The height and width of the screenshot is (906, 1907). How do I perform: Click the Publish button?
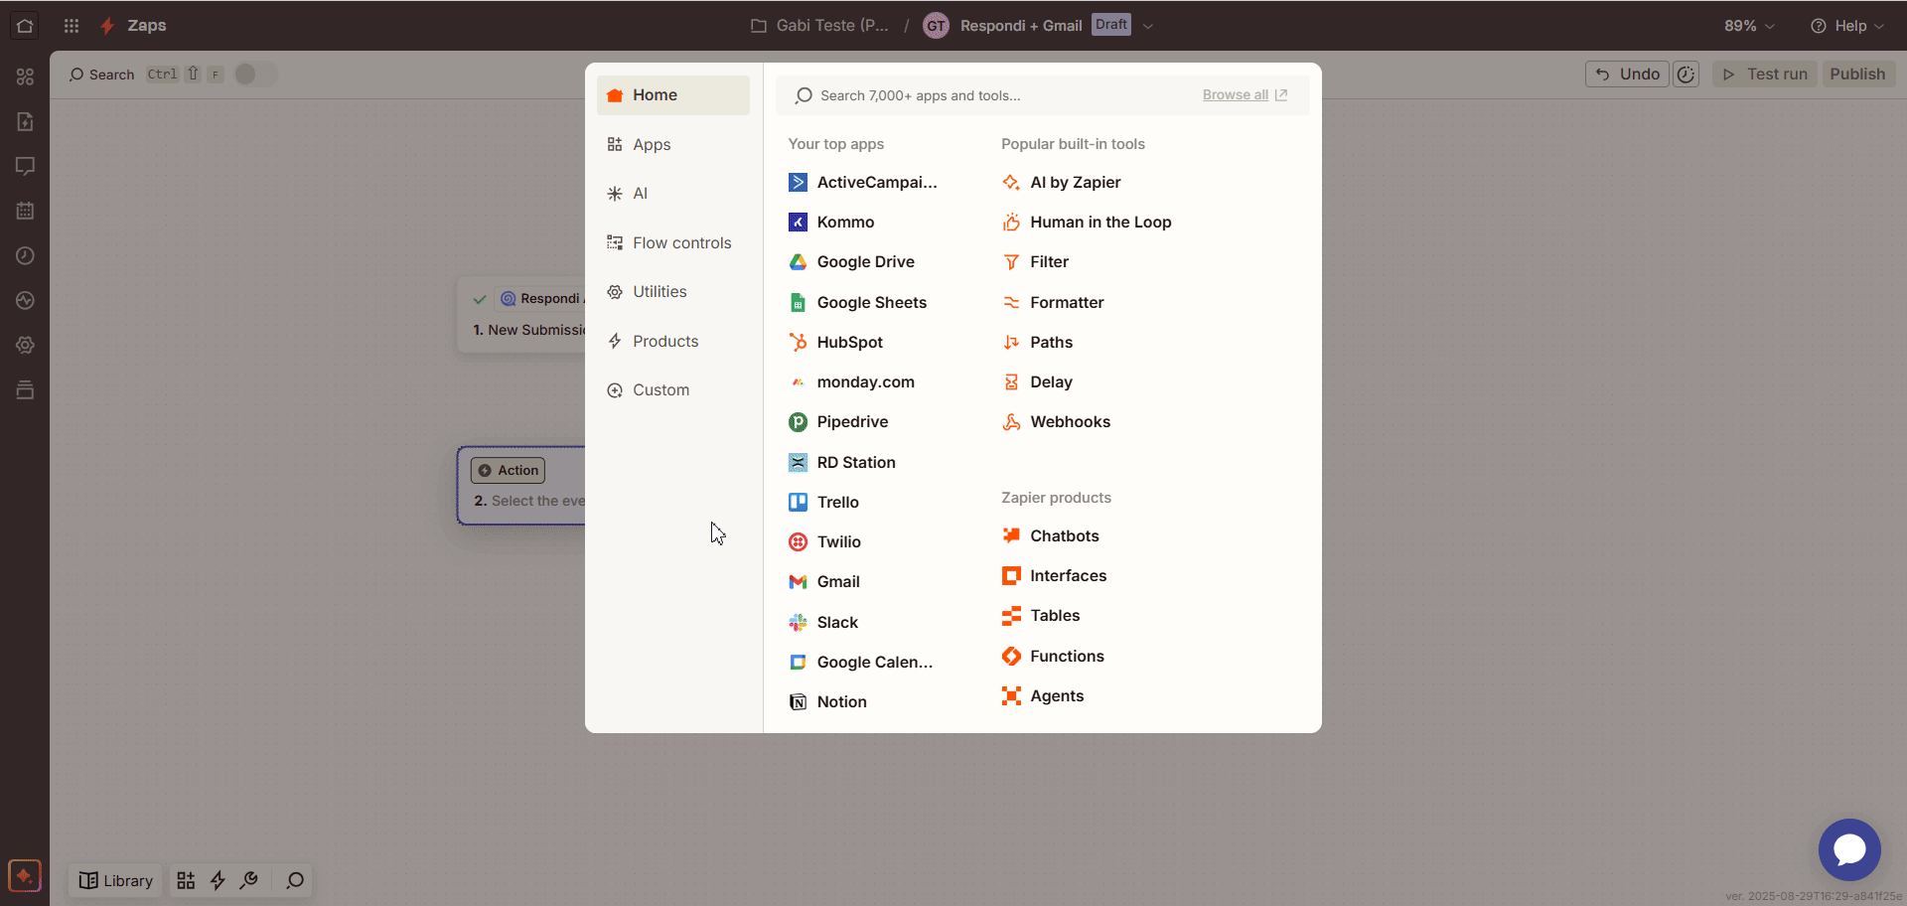(x=1857, y=75)
